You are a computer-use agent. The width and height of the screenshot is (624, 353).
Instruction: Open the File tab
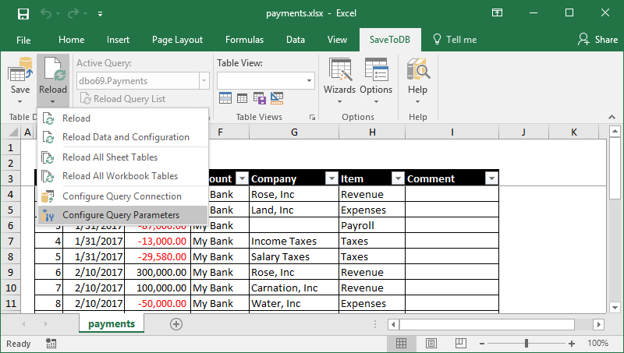pyautogui.click(x=23, y=40)
